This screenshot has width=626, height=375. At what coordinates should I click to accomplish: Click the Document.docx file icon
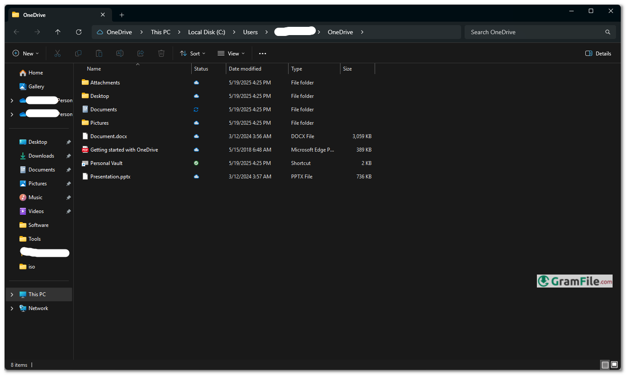click(85, 136)
